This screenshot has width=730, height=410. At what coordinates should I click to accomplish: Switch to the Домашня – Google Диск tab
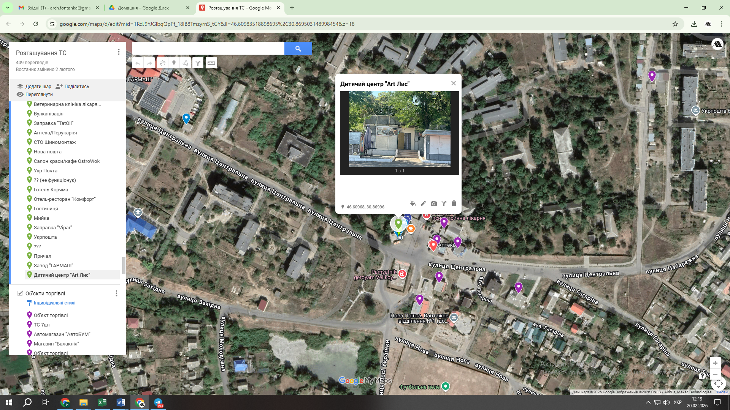(x=143, y=8)
